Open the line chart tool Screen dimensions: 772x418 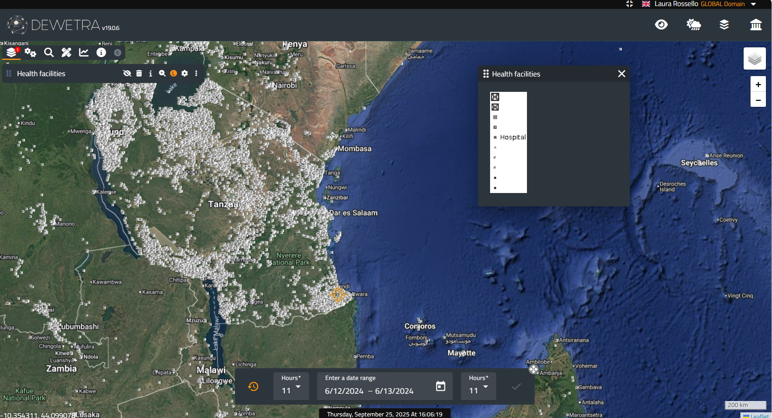(x=84, y=53)
